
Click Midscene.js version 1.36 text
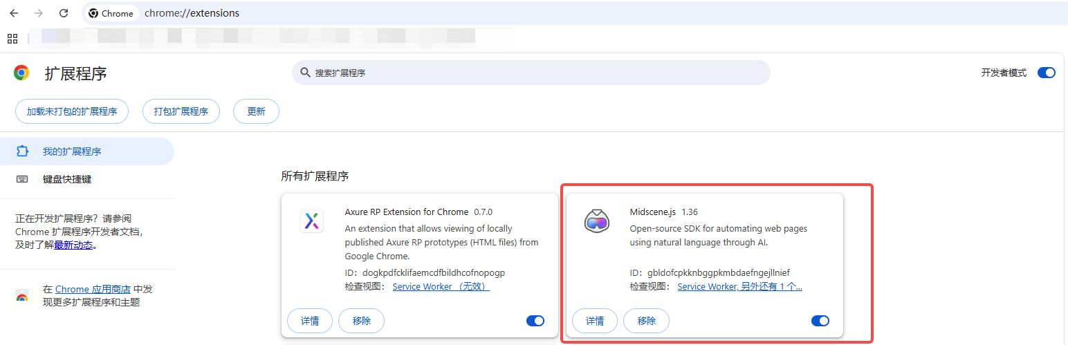point(690,212)
